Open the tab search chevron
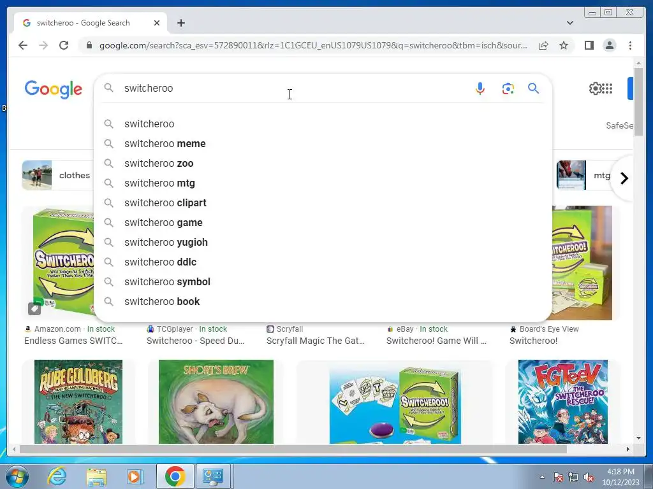The image size is (653, 489). click(x=569, y=23)
